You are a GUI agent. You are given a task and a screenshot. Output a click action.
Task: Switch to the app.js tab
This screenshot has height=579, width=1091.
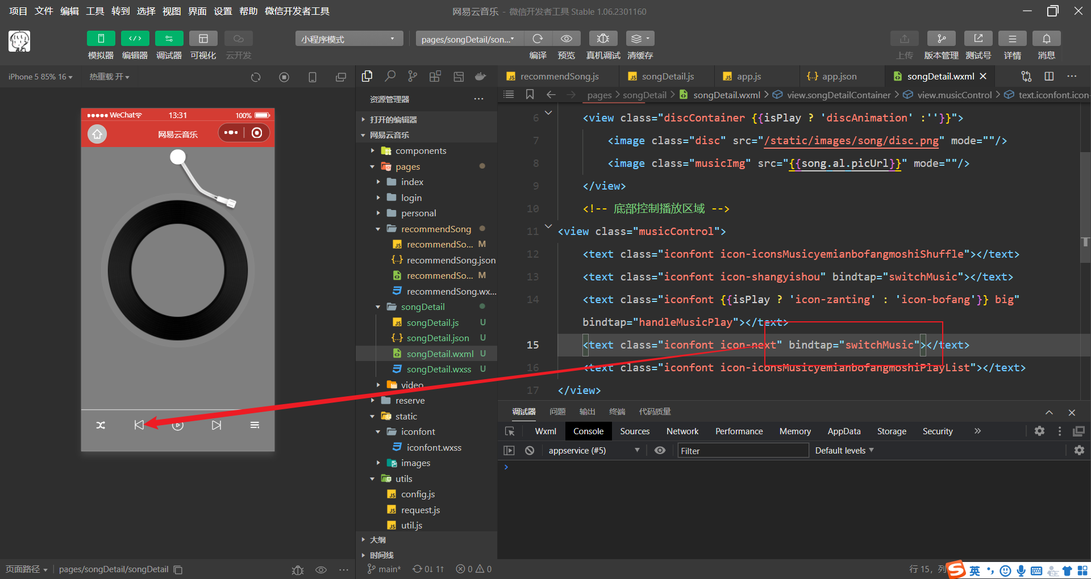tap(748, 76)
